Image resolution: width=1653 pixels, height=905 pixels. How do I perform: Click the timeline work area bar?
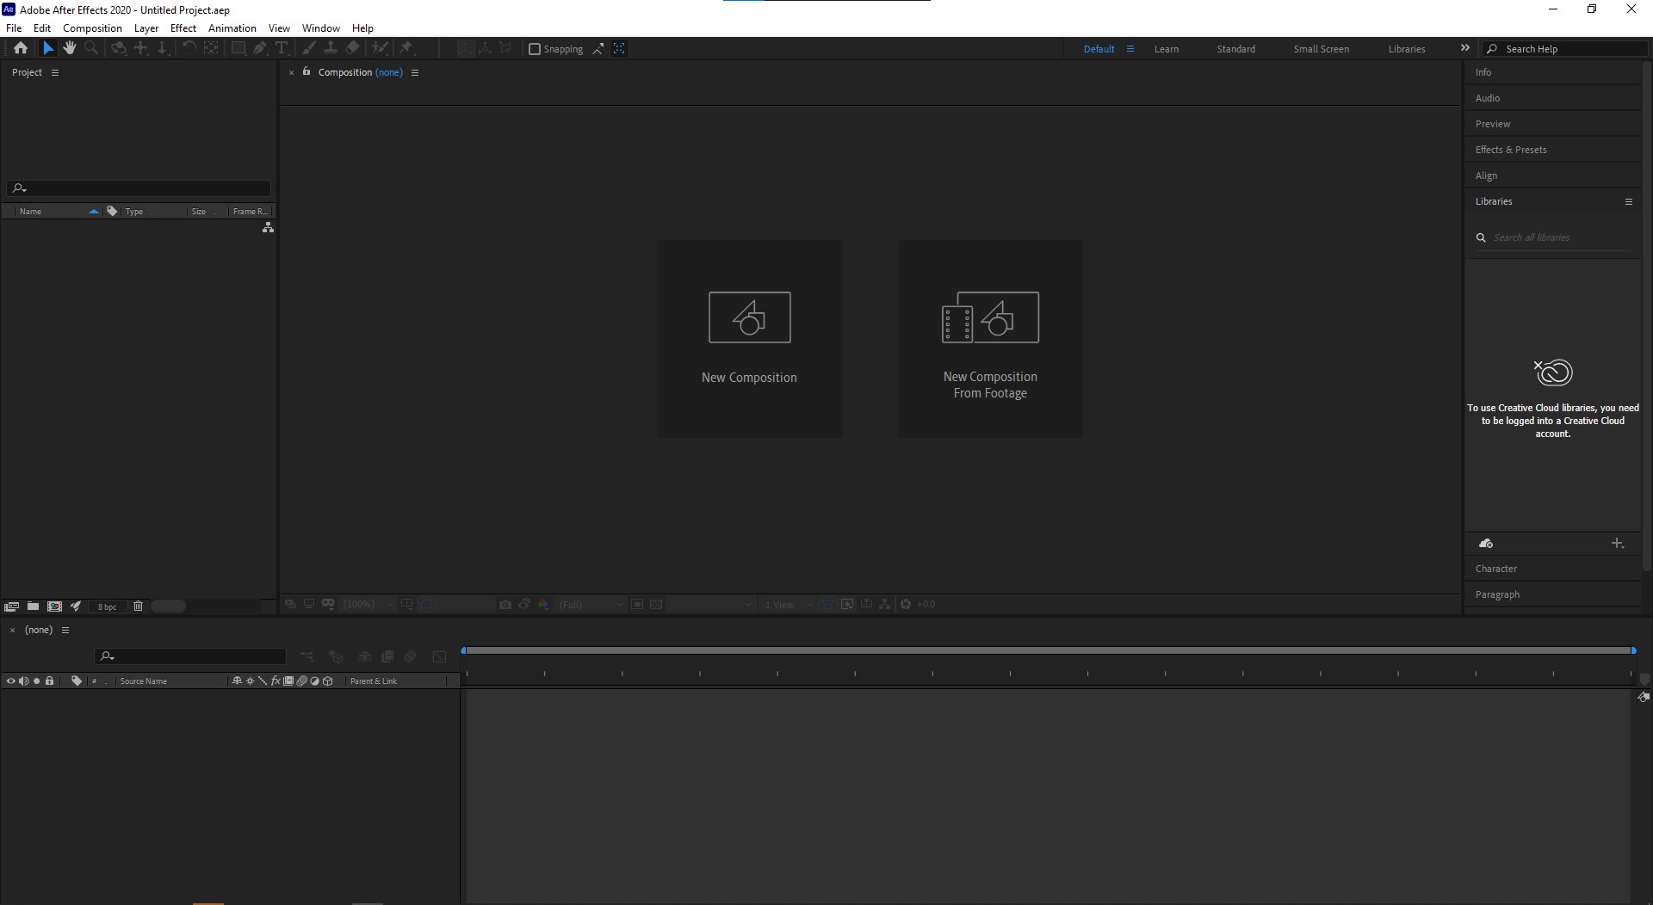pos(1047,650)
